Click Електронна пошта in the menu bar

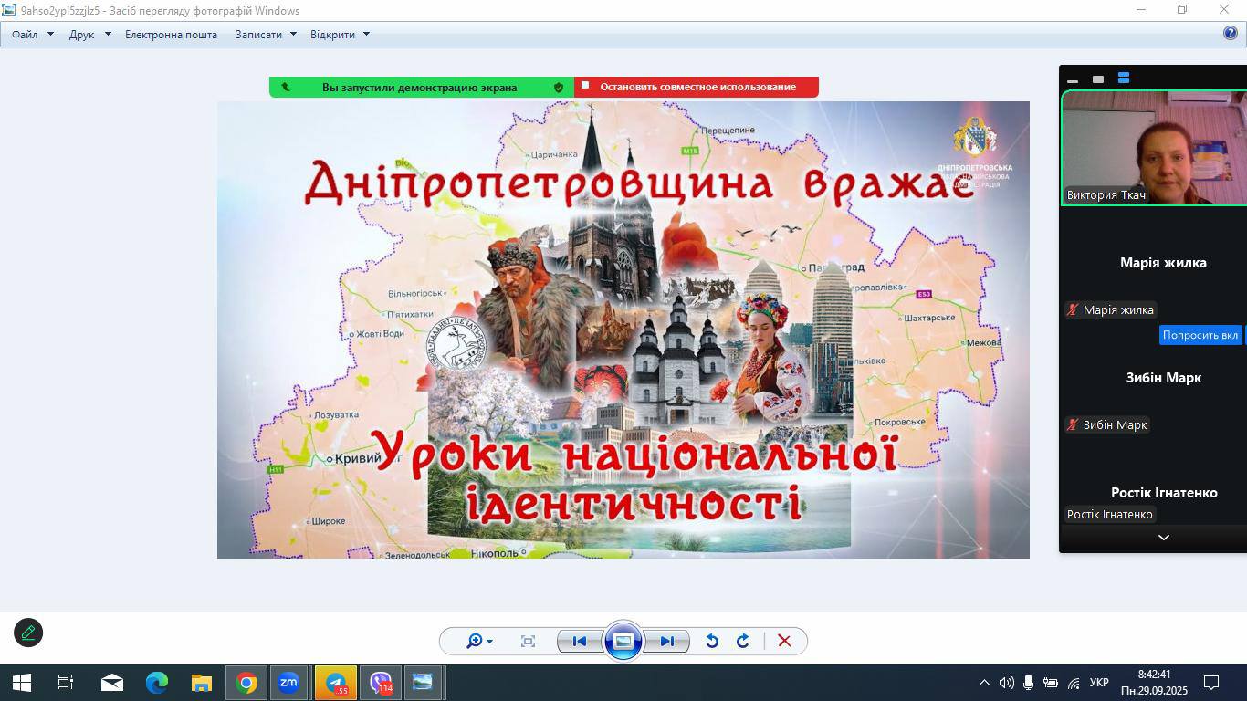171,34
